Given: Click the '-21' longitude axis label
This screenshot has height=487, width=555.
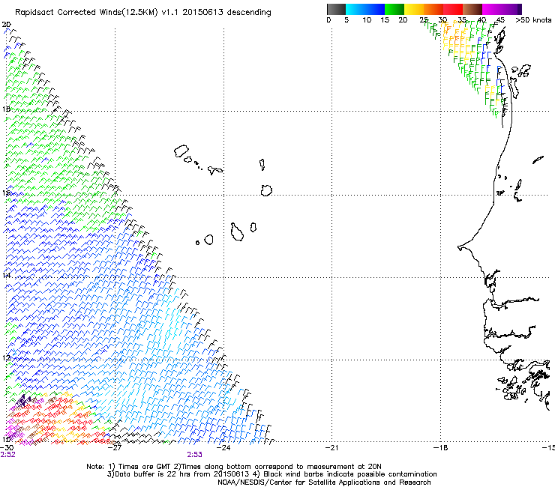Looking at the screenshot, I should [331, 447].
